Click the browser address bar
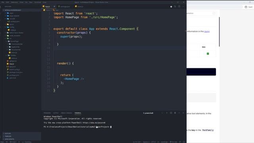Screen dimensions: 254x143 (x=214, y=7)
